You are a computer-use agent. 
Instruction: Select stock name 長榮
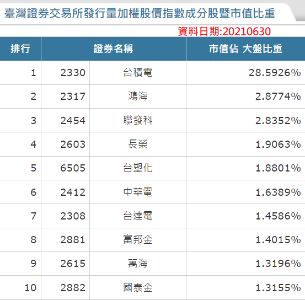(138, 144)
